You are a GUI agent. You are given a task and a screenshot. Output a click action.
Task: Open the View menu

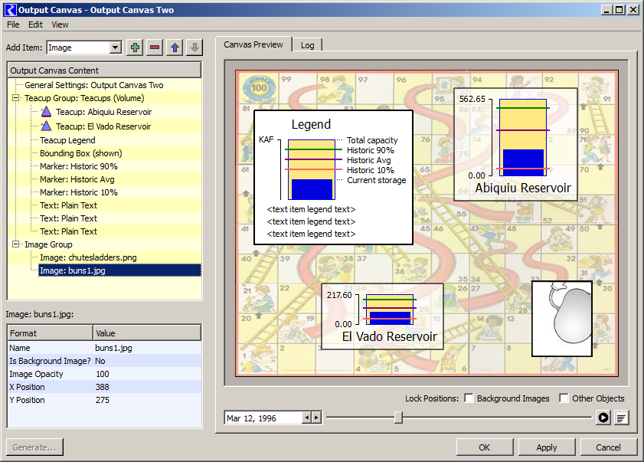[x=60, y=25]
